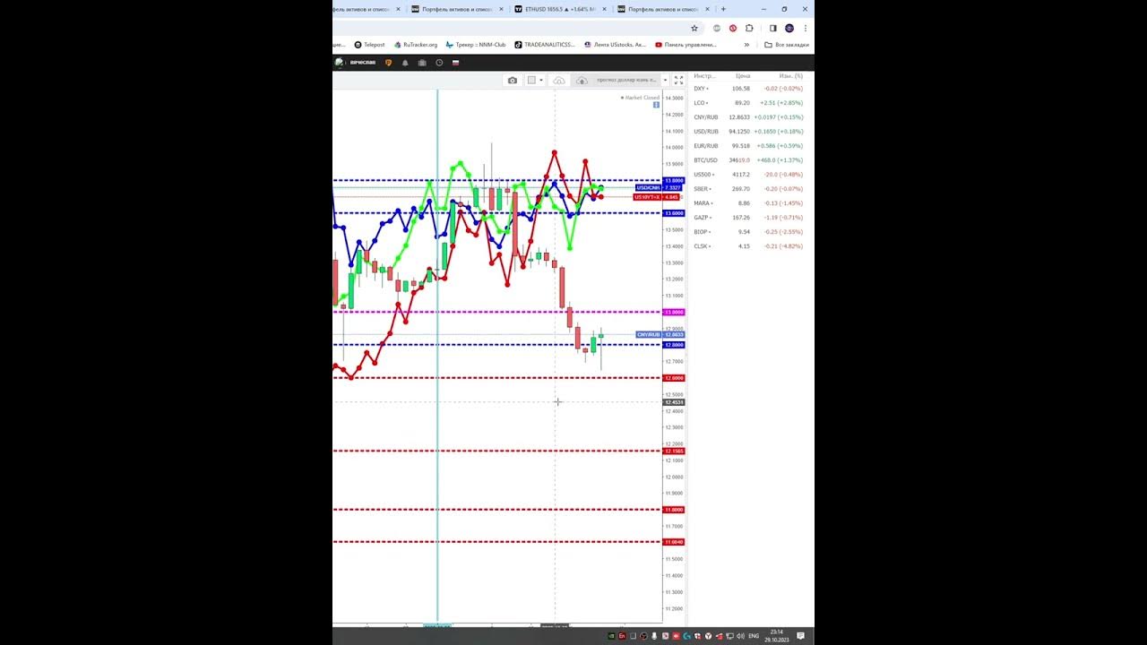Open the Chrome extensions puzzle icon
This screenshot has width=1147, height=645.
point(749,28)
